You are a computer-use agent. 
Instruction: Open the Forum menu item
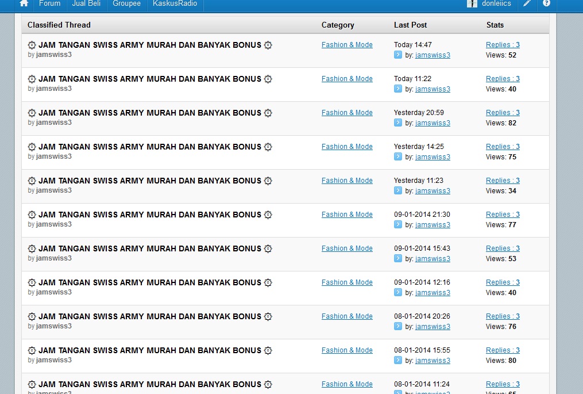tap(49, 3)
